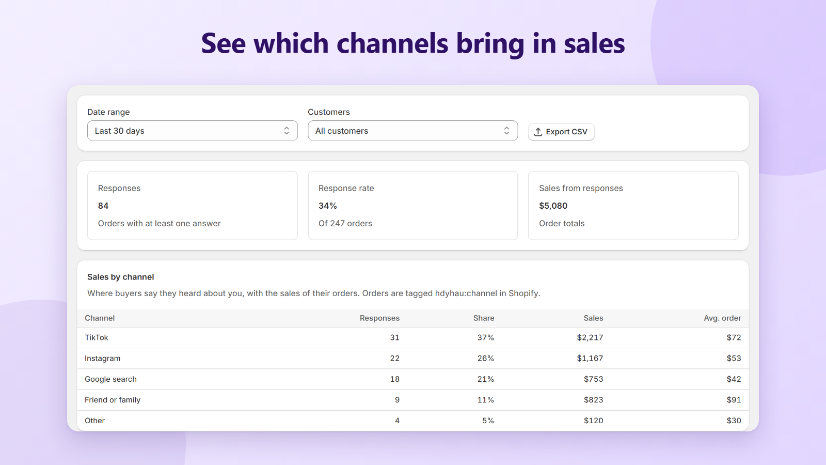The width and height of the screenshot is (826, 465).
Task: Select the TikTok channel row
Action: coord(413,338)
